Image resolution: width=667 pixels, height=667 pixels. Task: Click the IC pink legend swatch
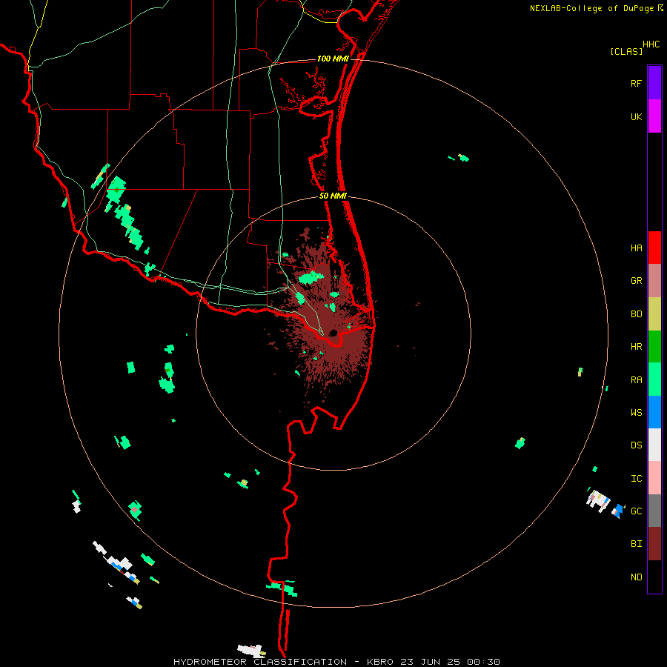654,478
